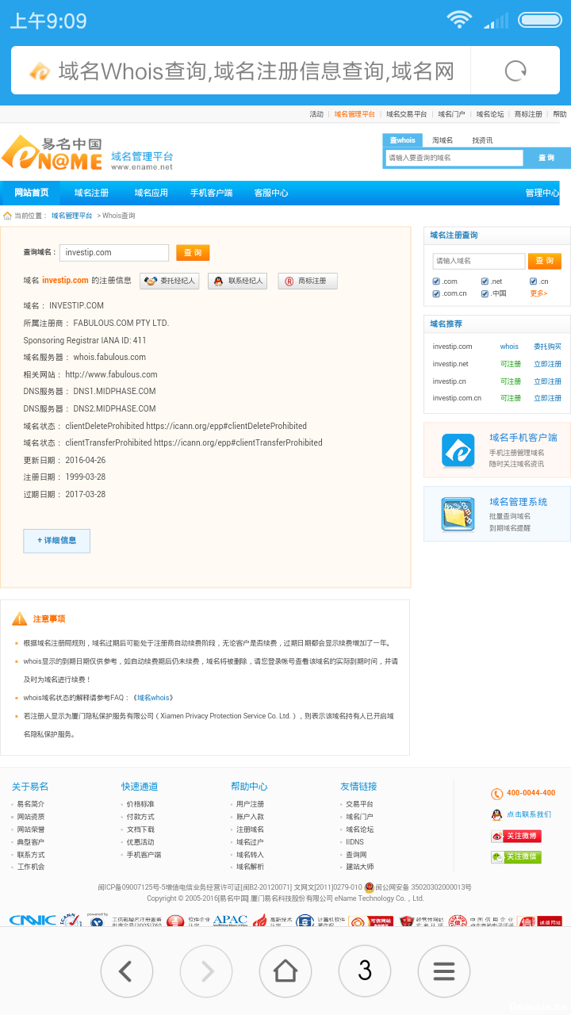This screenshot has height=1015, width=571.
Task: Open 活动 top link
Action: point(316,114)
